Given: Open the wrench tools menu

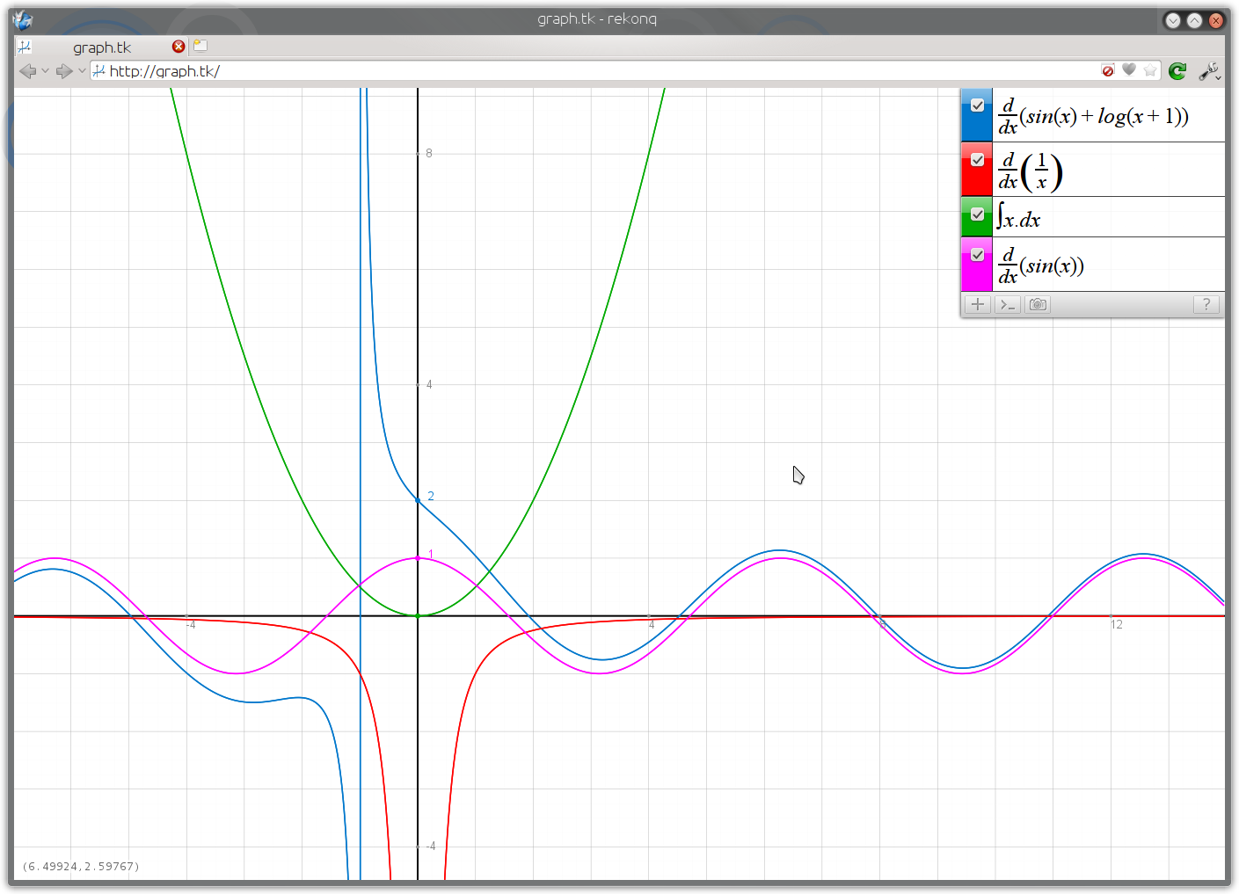Looking at the screenshot, I should pos(1209,71).
